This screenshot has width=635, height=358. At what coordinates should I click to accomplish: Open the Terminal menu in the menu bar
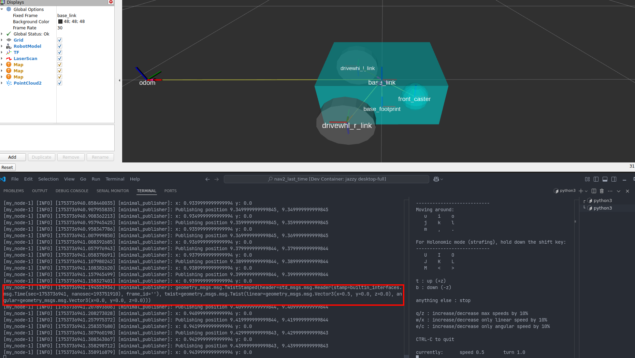(115, 179)
